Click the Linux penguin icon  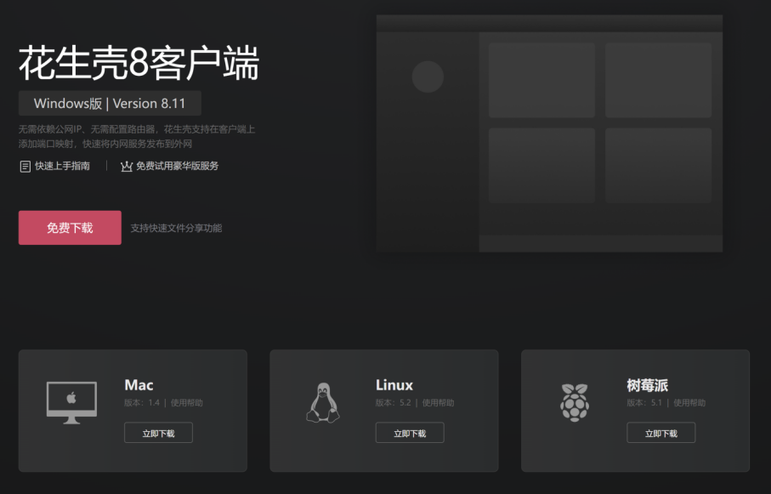323,402
